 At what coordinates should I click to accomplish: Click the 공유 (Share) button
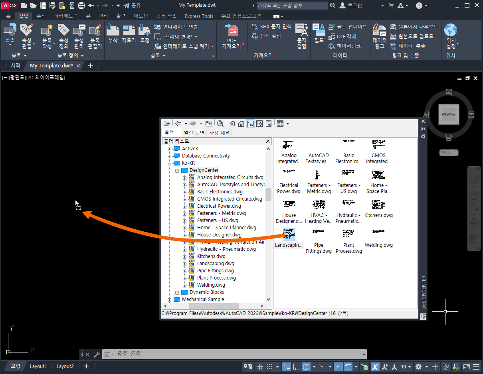click(x=132, y=6)
